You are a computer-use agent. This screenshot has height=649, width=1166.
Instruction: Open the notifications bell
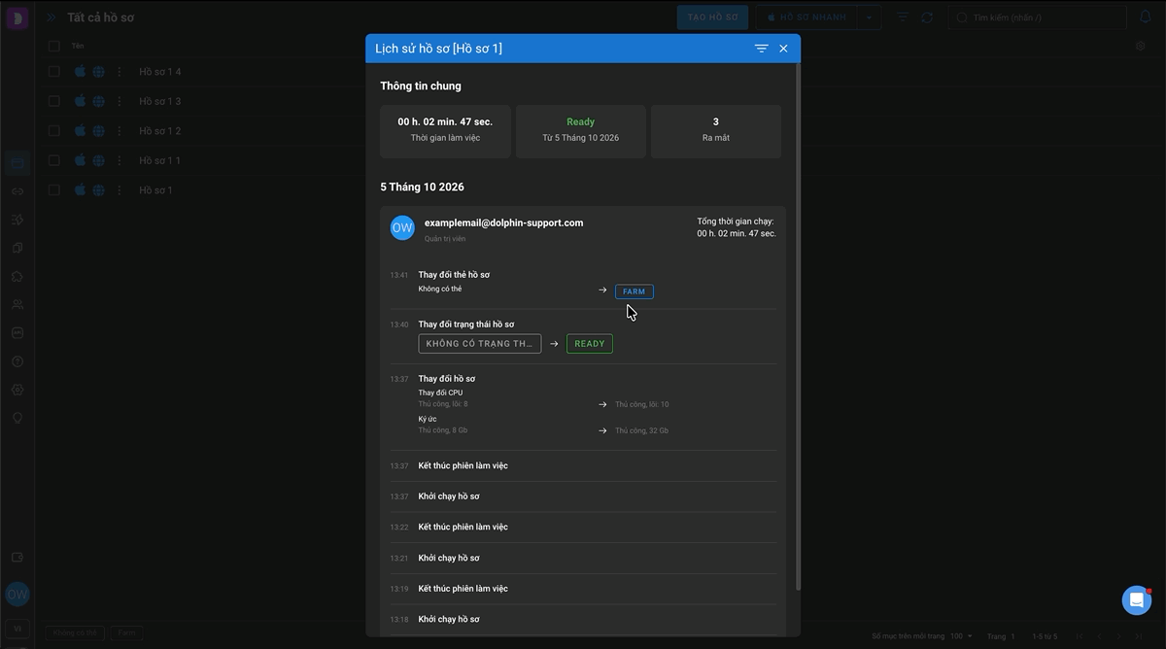[1145, 17]
